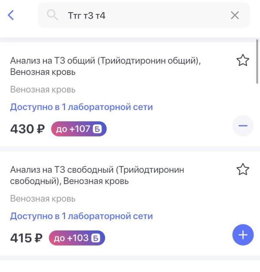Remove Т3 общий with minus button
260x272 pixels.
click(243, 126)
